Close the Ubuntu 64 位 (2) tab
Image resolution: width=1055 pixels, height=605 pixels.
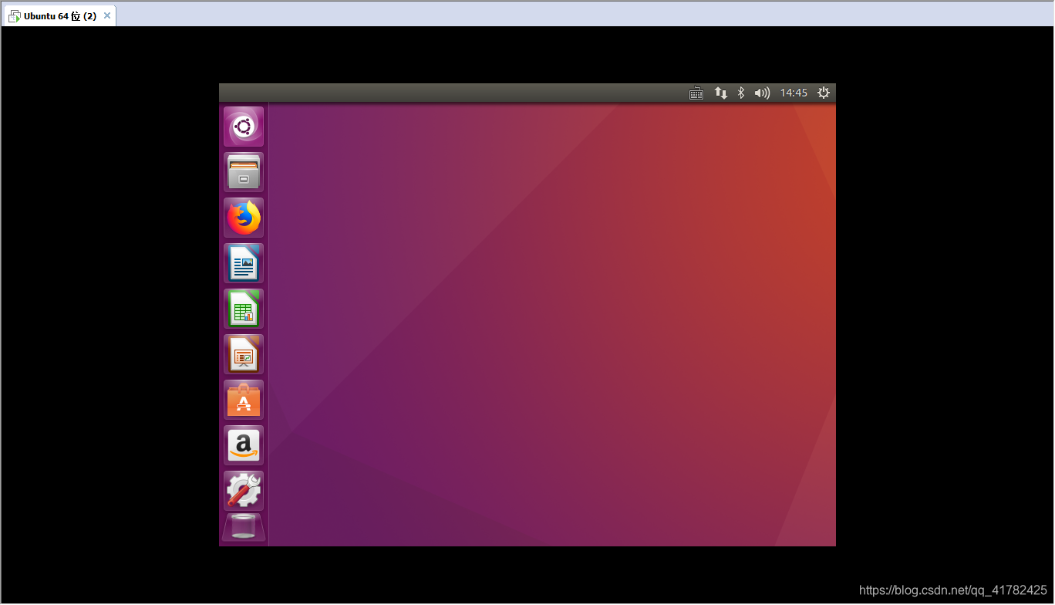point(107,16)
